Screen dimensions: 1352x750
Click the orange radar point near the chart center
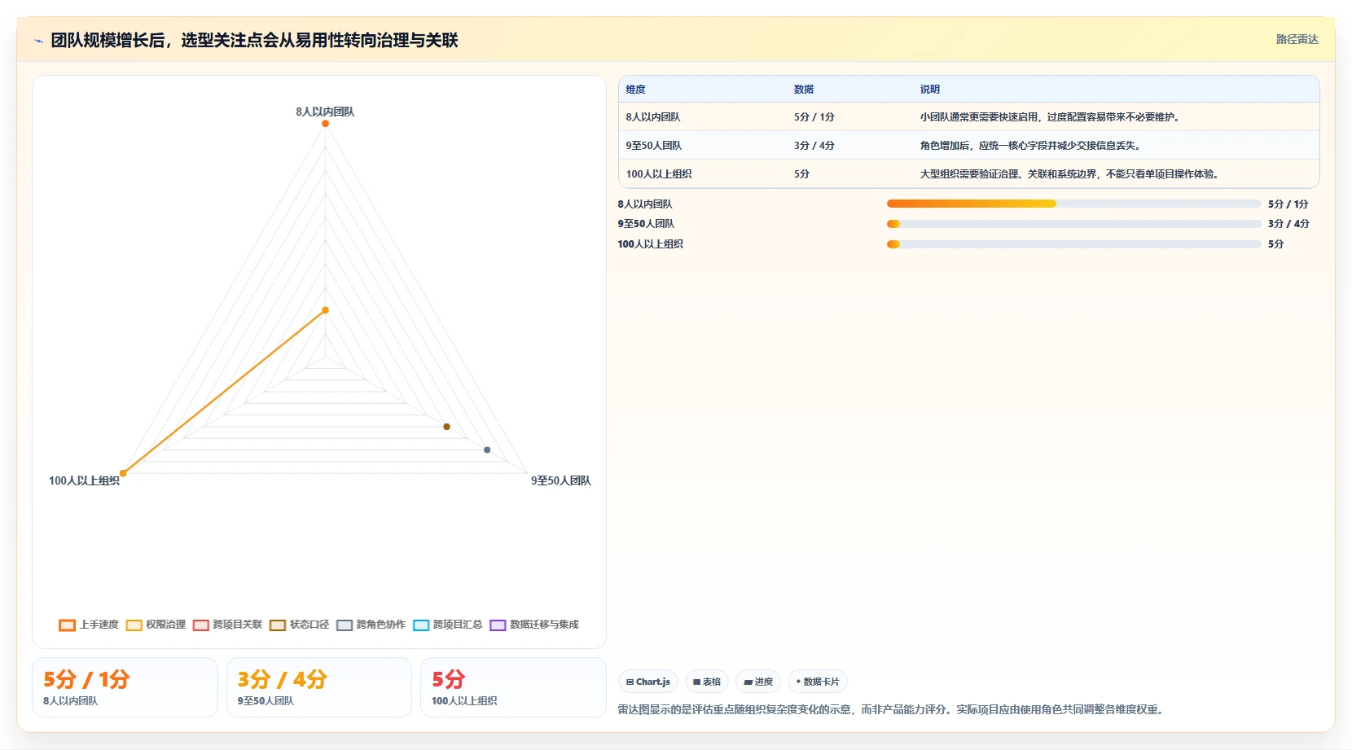[x=325, y=310]
